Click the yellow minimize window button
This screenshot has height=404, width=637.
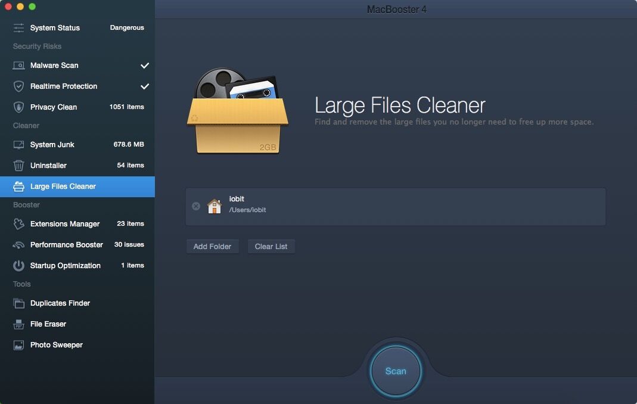pos(20,7)
